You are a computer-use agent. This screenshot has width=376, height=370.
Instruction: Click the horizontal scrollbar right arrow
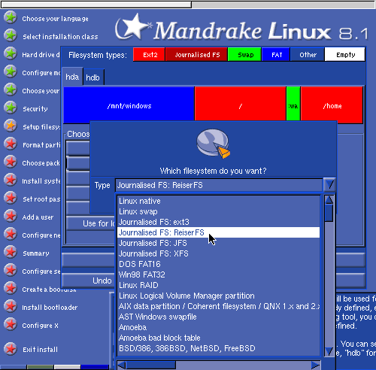[x=316, y=365]
